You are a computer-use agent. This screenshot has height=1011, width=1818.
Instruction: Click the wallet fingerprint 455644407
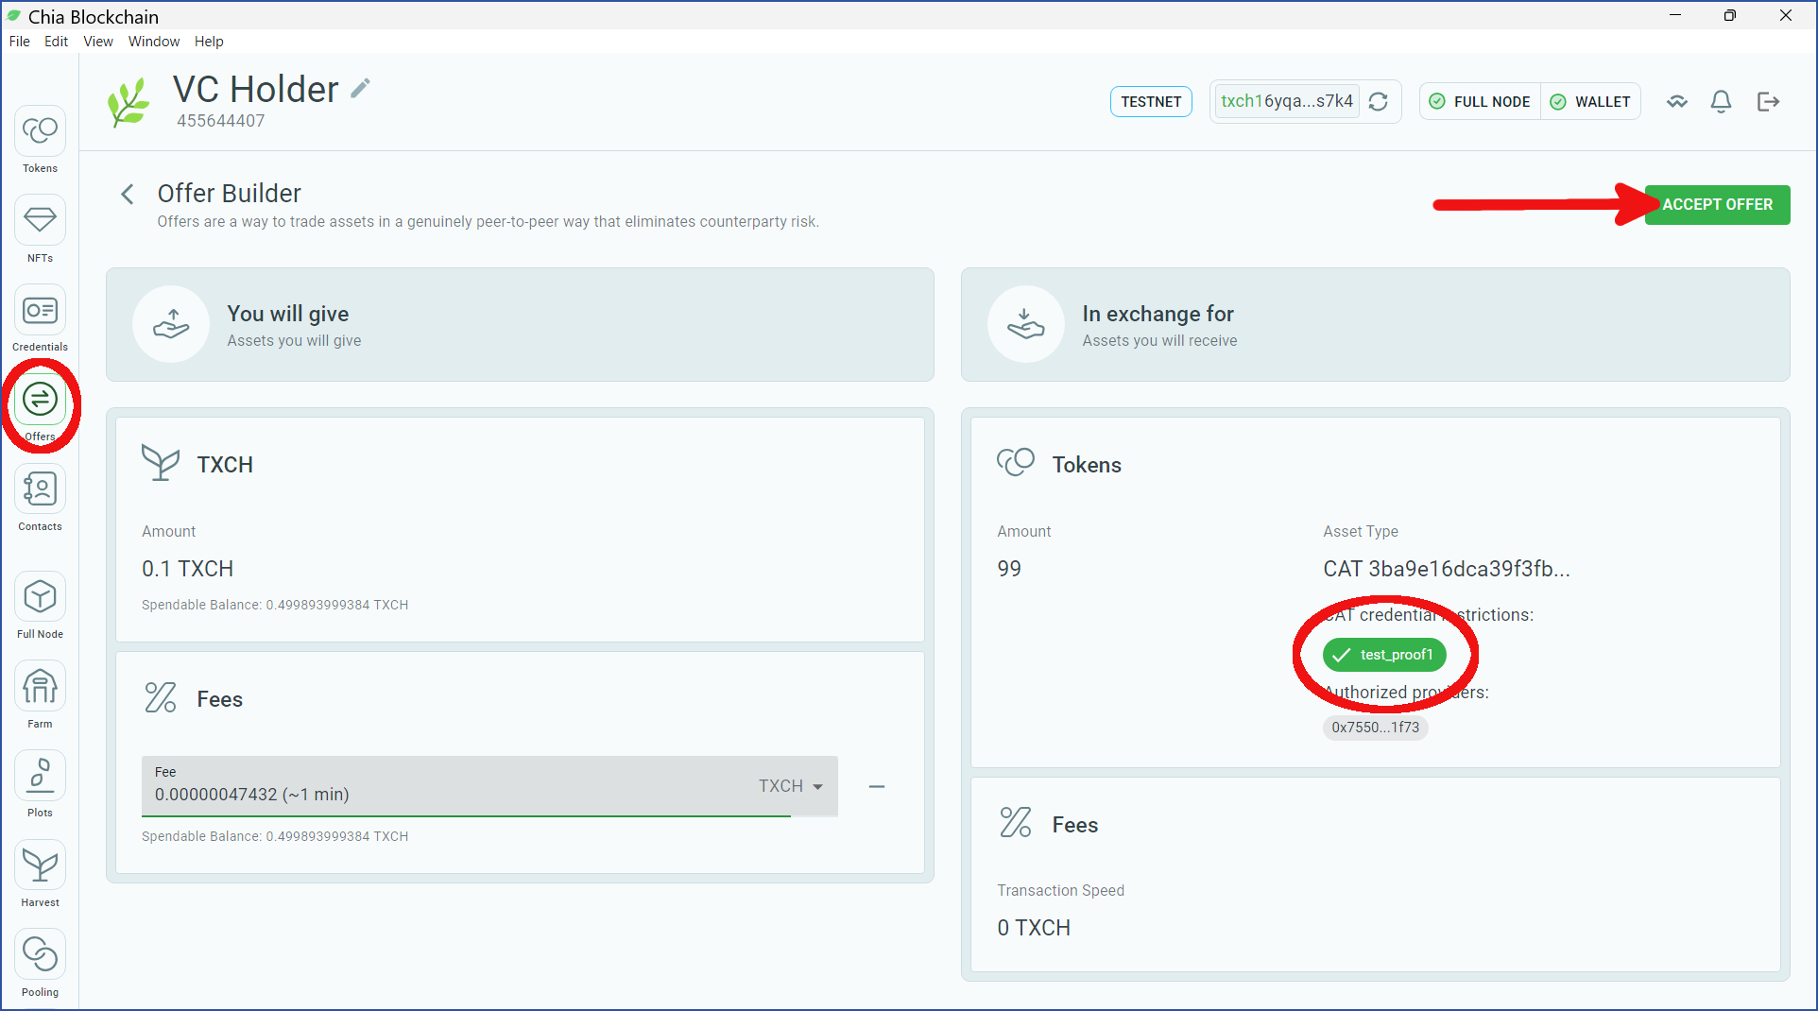[221, 121]
